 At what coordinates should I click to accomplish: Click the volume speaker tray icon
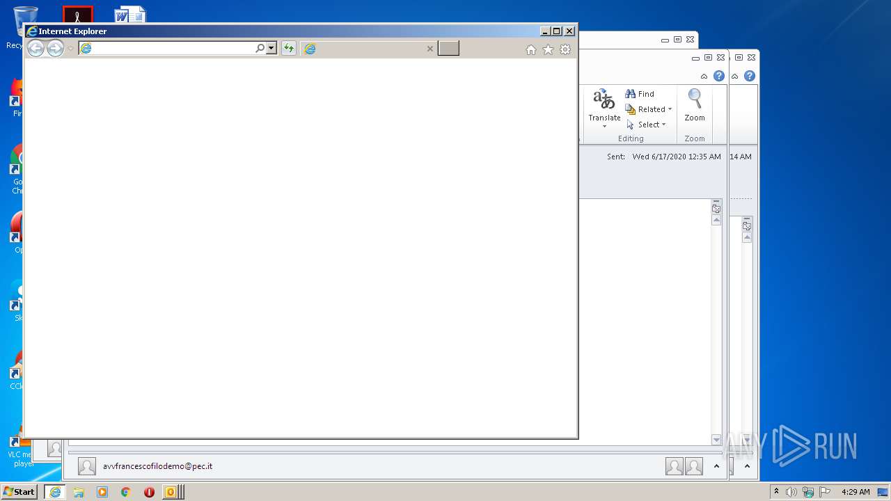791,492
